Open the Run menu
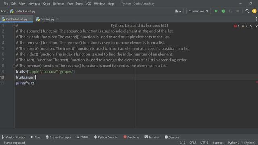 [70, 4]
